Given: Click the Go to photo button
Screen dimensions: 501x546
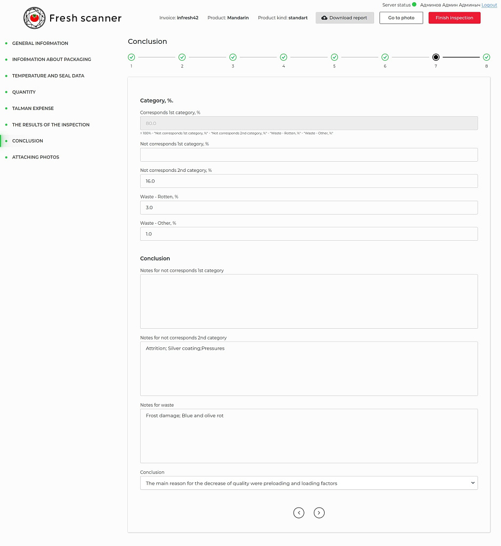Looking at the screenshot, I should 401,18.
